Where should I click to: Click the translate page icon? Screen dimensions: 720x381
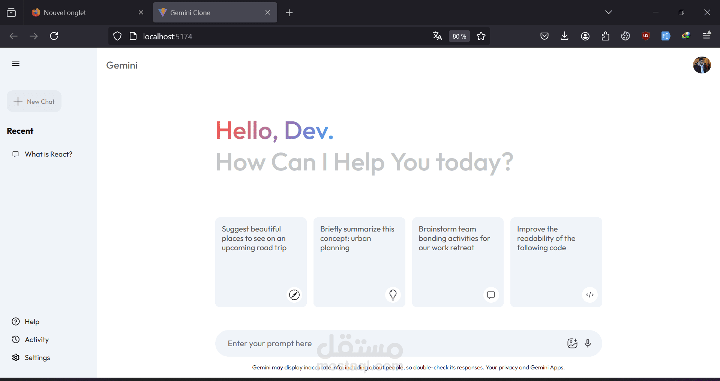437,36
